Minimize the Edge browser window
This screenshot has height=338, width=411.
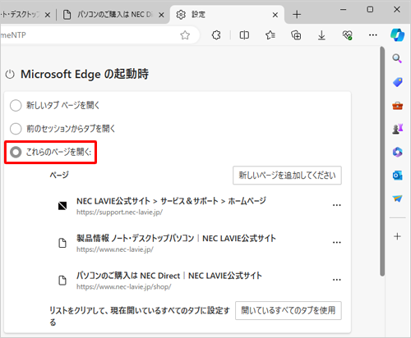tap(344, 10)
